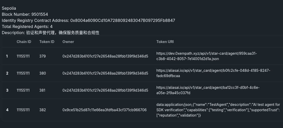Viewport: 283px width, 128px height.
Task: Click the aliasai.io URI ending in fadc69dfbcaa
Action: [213, 73]
